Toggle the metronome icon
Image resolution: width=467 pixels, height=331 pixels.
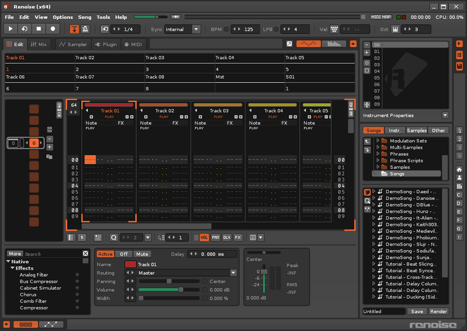pyautogui.click(x=85, y=29)
